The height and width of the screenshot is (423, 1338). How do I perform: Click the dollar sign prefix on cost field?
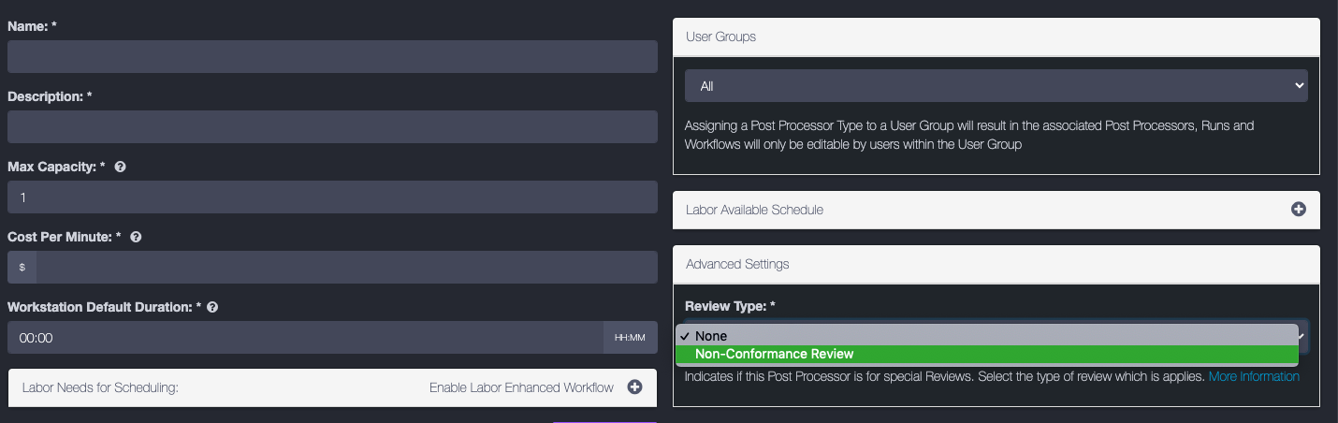pos(22,268)
